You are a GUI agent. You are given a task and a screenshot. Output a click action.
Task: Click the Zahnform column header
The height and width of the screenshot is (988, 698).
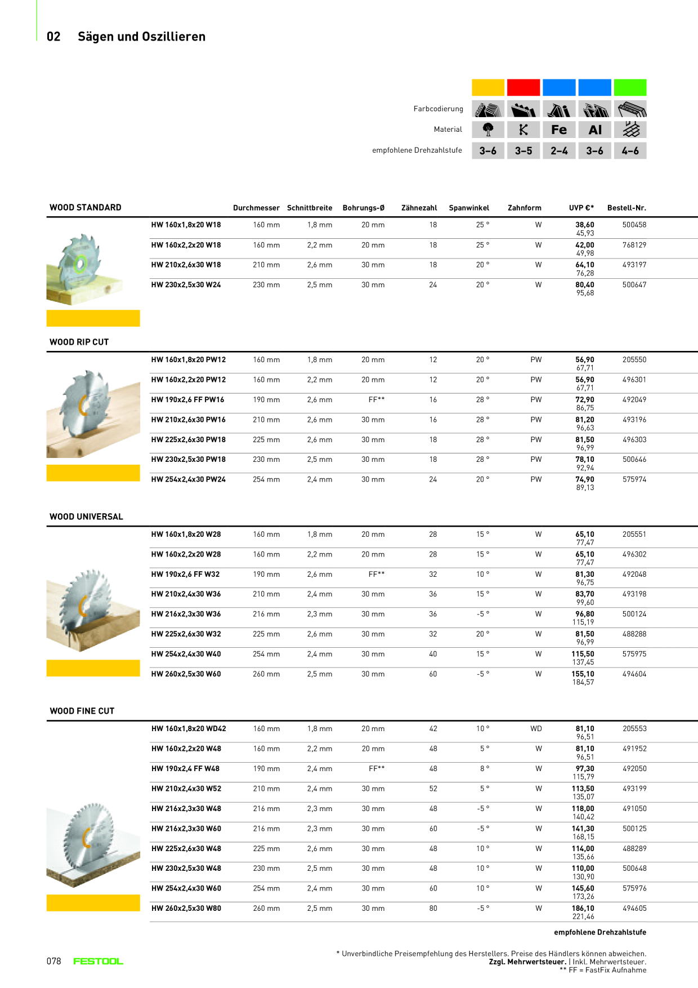[x=525, y=208]
